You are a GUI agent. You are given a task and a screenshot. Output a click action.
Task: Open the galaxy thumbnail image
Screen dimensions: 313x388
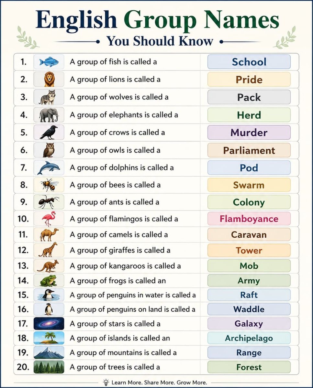point(49,323)
